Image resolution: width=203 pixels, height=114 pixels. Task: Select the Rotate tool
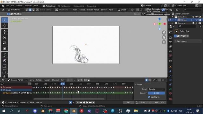4,37
